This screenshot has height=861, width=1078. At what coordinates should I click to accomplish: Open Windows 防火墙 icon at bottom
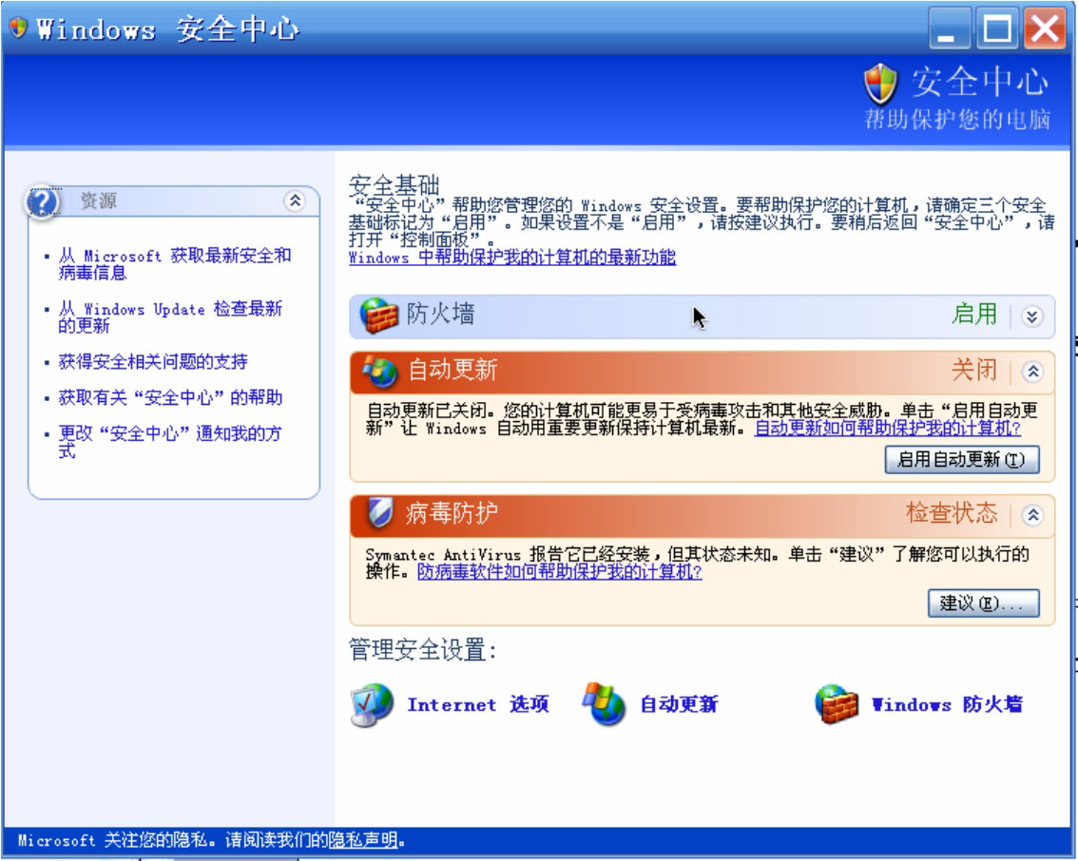[x=837, y=705]
